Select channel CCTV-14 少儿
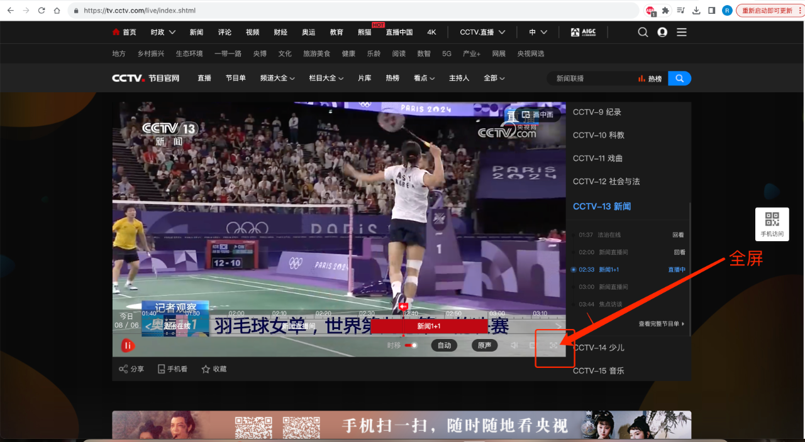Viewport: 805px width, 442px height. coord(599,347)
